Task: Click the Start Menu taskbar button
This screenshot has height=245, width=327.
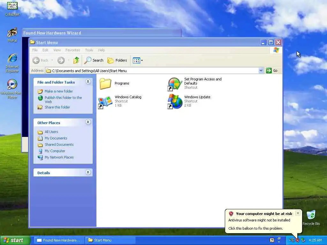Action: tap(110, 240)
